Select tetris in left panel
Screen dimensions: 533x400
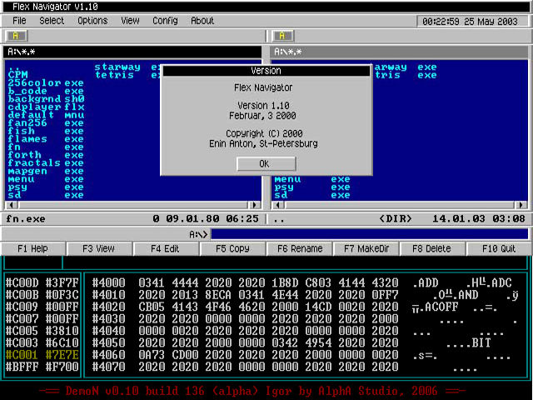[x=115, y=75]
